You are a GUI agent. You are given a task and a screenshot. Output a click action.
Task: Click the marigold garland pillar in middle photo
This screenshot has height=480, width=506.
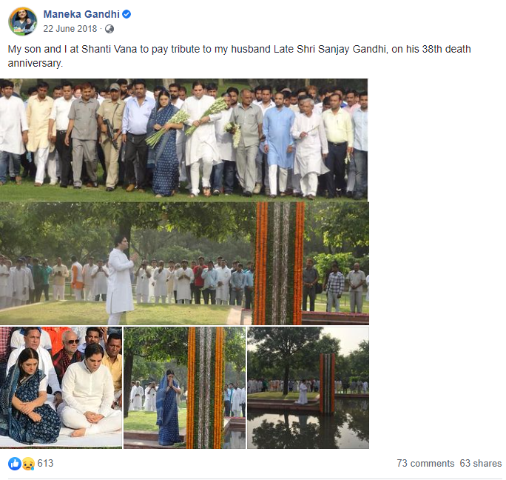(x=280, y=264)
